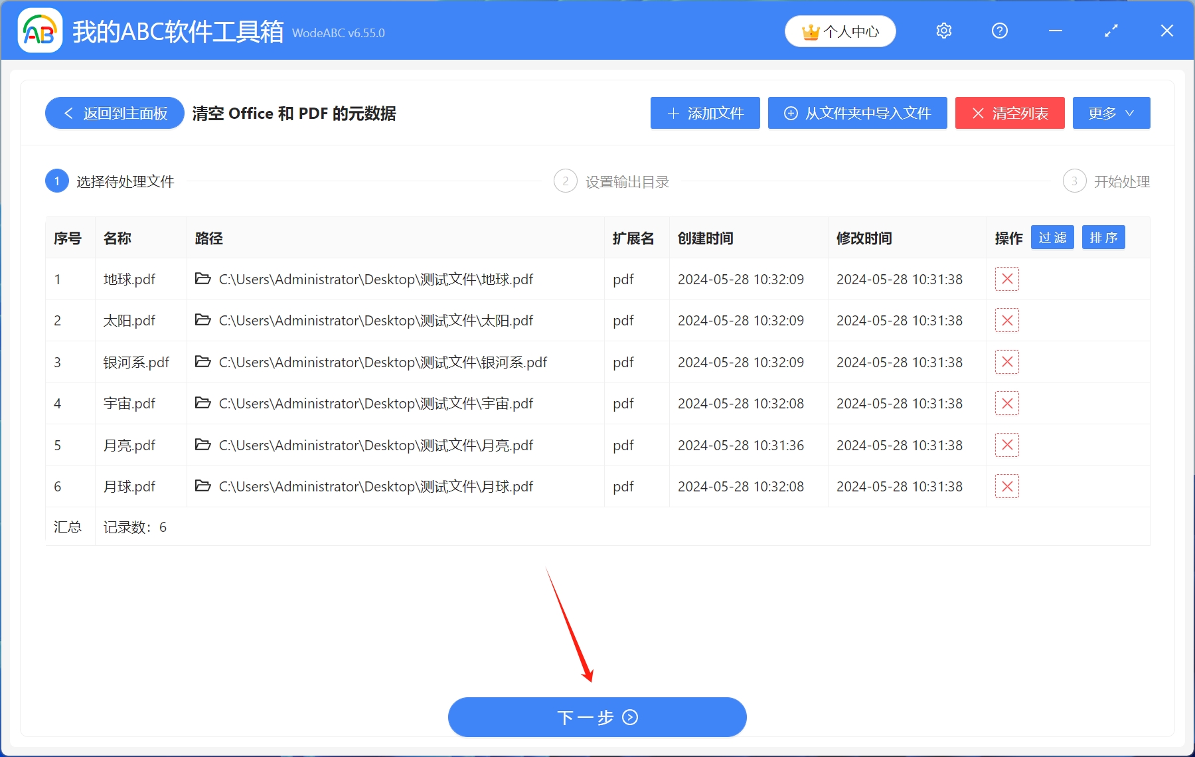Click the ABC toolbox logo
Viewport: 1195px width, 757px height.
(39, 31)
